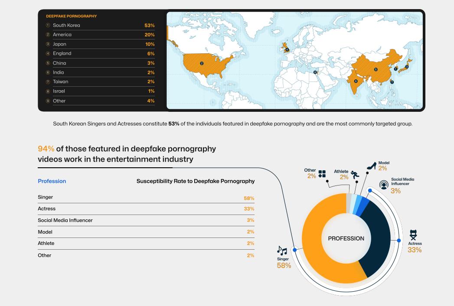Select Taiwan in the country list
Viewport: 454px width, 306px height.
(61, 81)
